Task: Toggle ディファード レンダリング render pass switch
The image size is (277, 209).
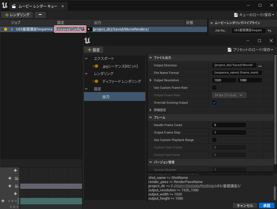Action: (95, 82)
